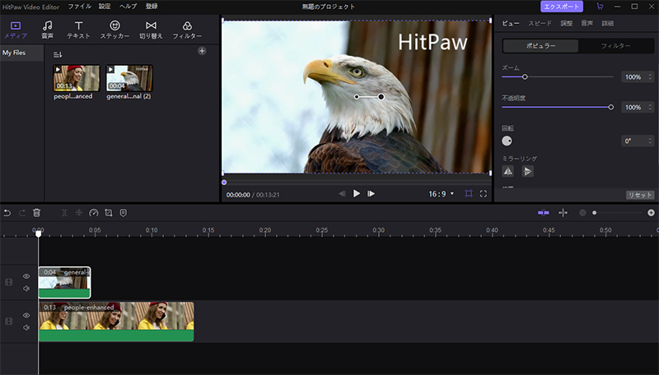
Task: Mute the general clip track
Action: pos(26,288)
